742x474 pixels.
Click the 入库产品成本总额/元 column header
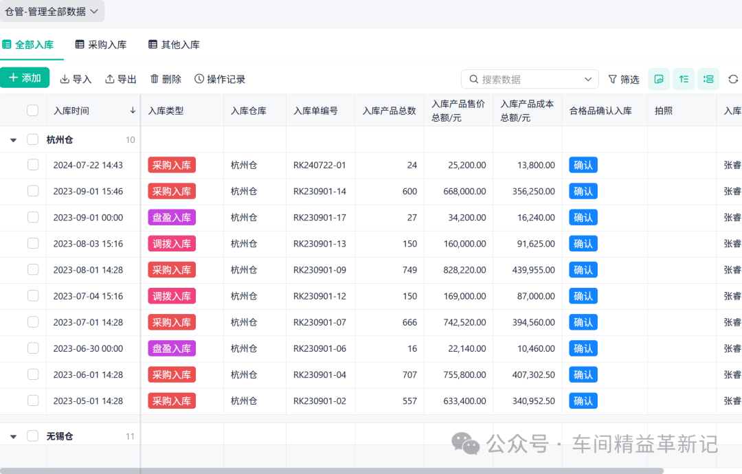tap(528, 110)
